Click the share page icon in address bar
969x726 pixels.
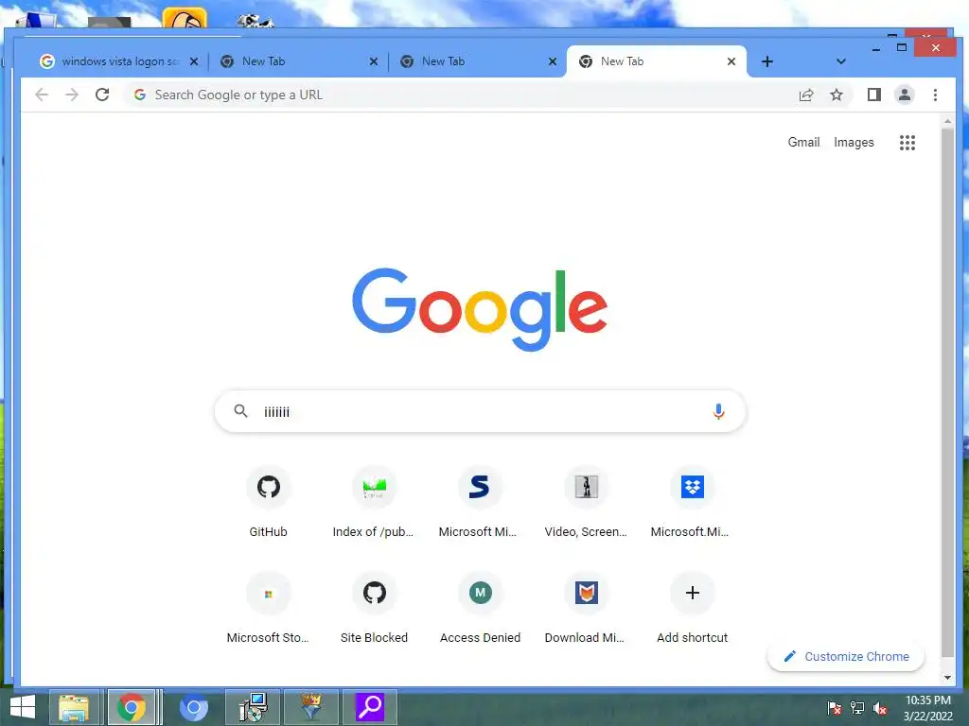click(806, 95)
